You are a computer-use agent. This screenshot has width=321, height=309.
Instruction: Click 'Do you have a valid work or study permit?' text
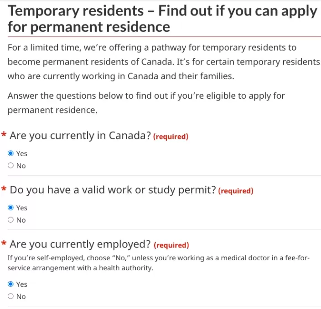point(113,190)
